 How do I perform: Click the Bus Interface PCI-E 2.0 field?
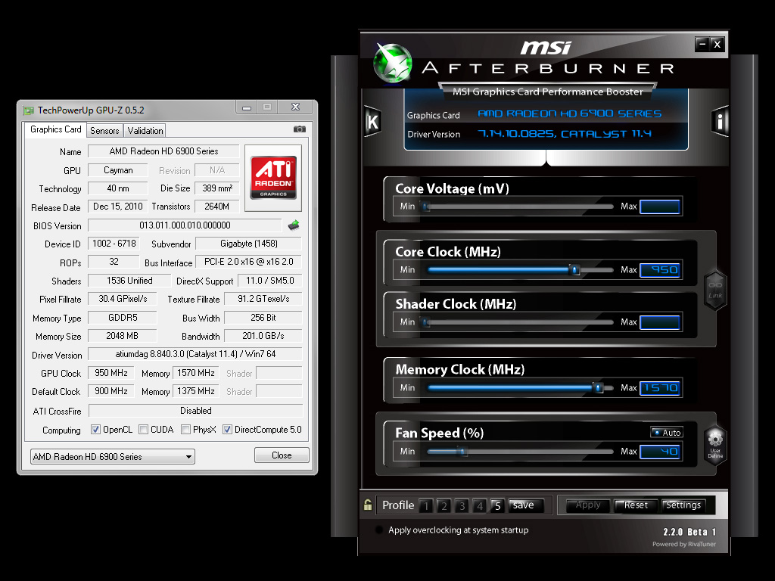(248, 262)
